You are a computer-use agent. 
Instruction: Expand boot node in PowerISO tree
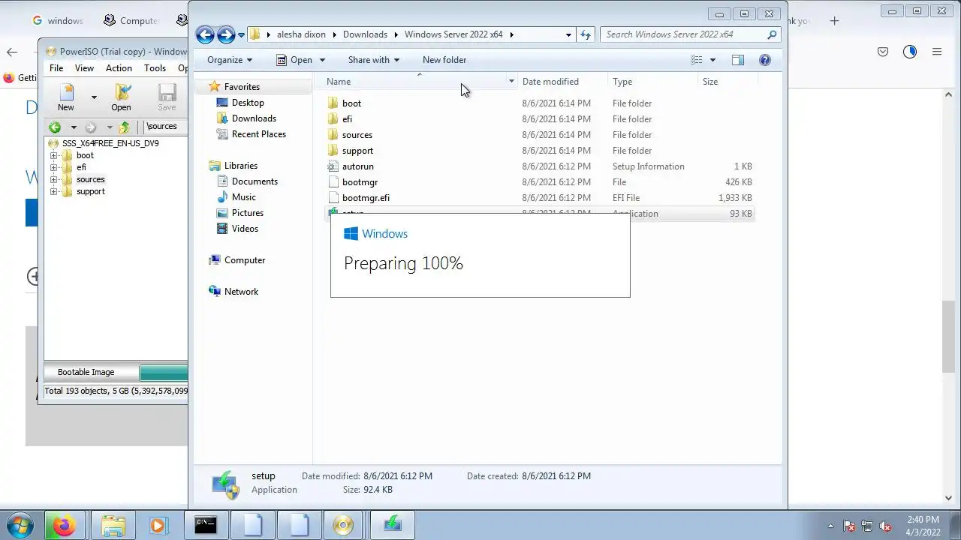54,156
